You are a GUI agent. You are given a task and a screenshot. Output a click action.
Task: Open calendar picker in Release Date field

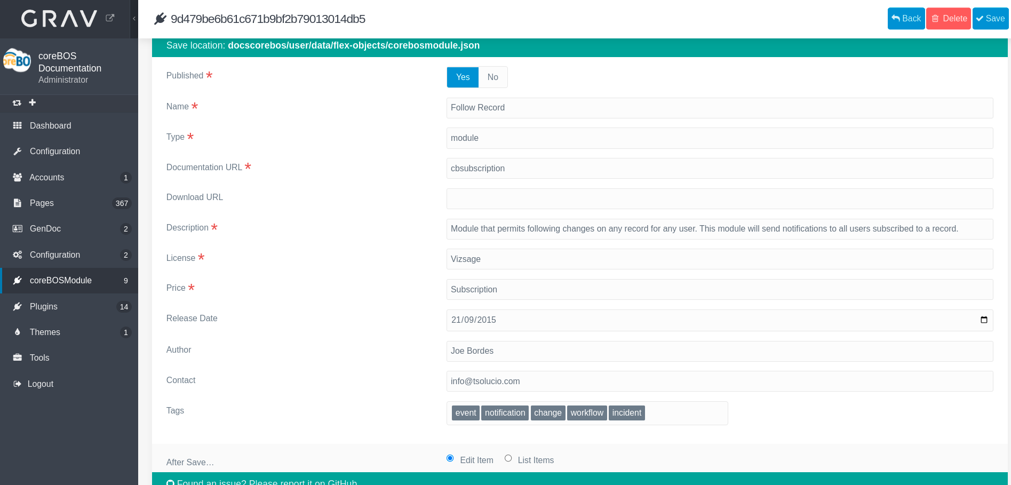[x=984, y=320]
